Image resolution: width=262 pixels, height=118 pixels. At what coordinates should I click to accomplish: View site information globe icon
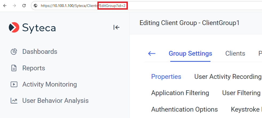pyautogui.click(x=35, y=6)
